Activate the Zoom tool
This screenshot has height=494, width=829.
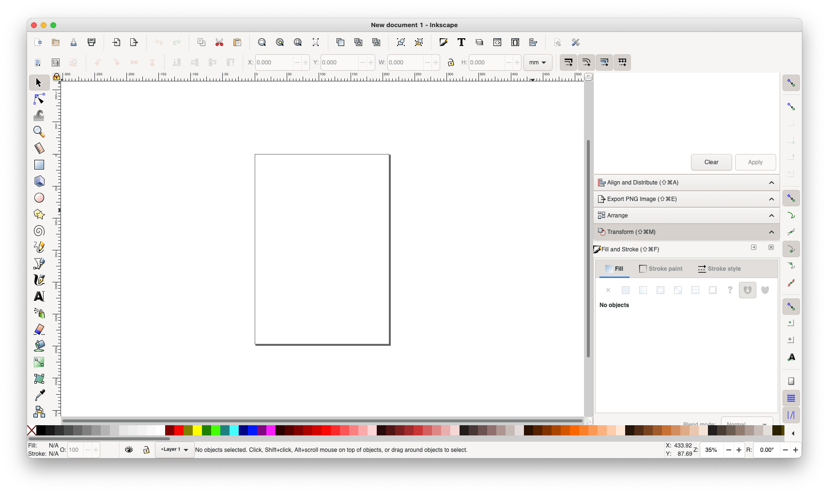click(x=39, y=132)
